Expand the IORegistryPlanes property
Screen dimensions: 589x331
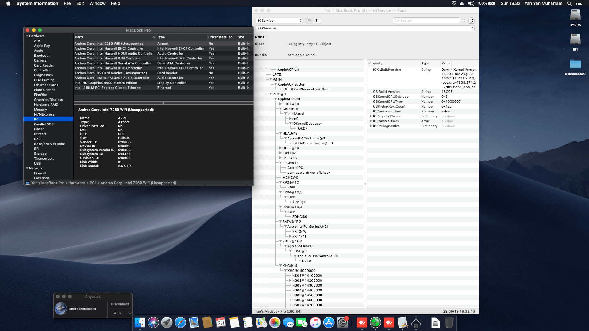click(x=371, y=116)
